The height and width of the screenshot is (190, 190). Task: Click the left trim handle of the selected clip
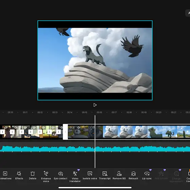(x=65, y=132)
